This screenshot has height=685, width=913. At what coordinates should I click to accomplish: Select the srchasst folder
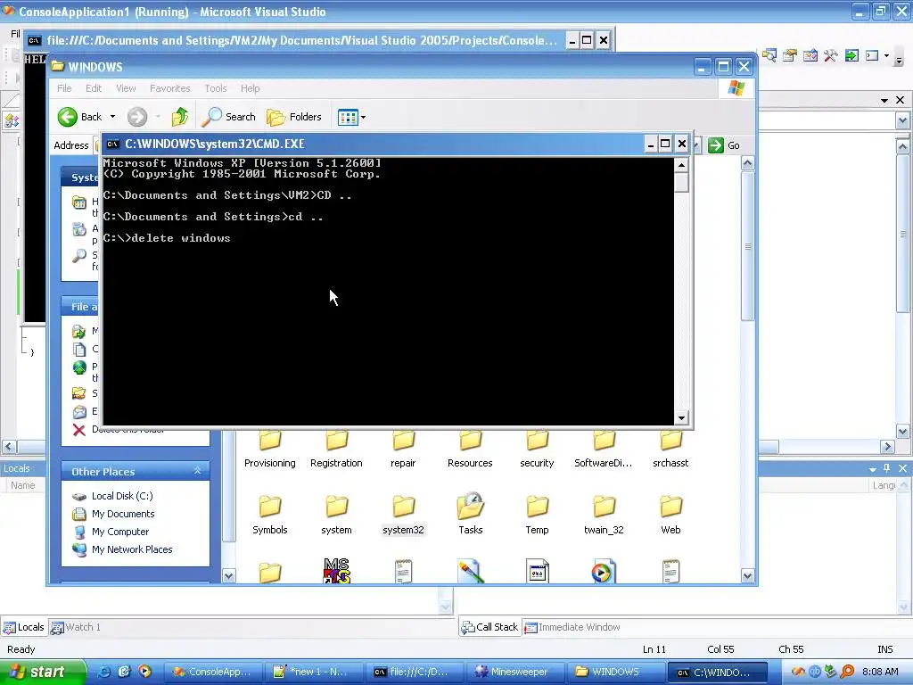coord(670,450)
